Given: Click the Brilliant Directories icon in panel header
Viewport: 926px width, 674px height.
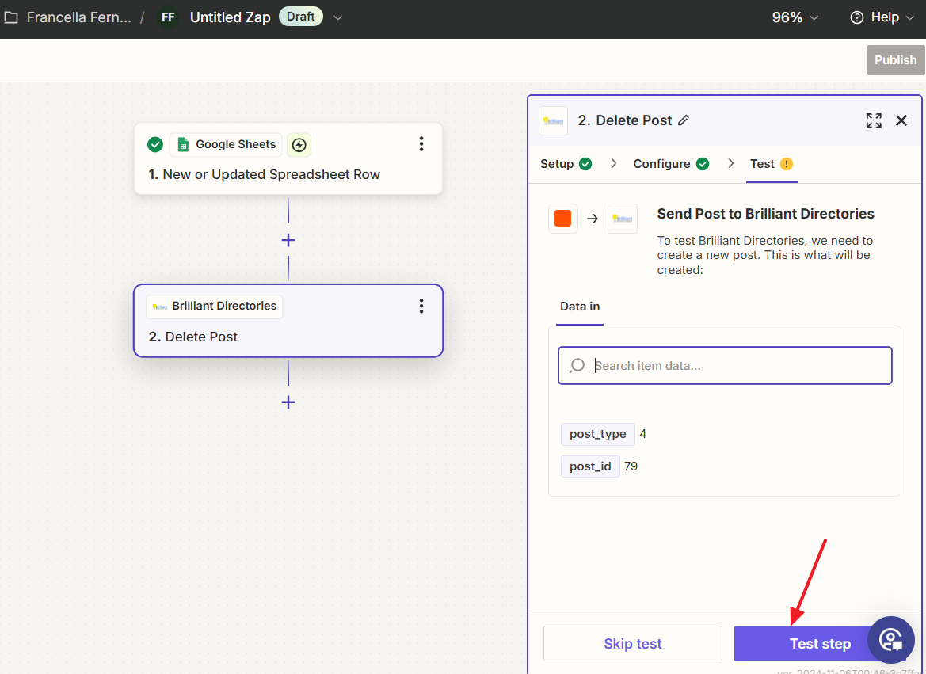Looking at the screenshot, I should click(x=554, y=120).
